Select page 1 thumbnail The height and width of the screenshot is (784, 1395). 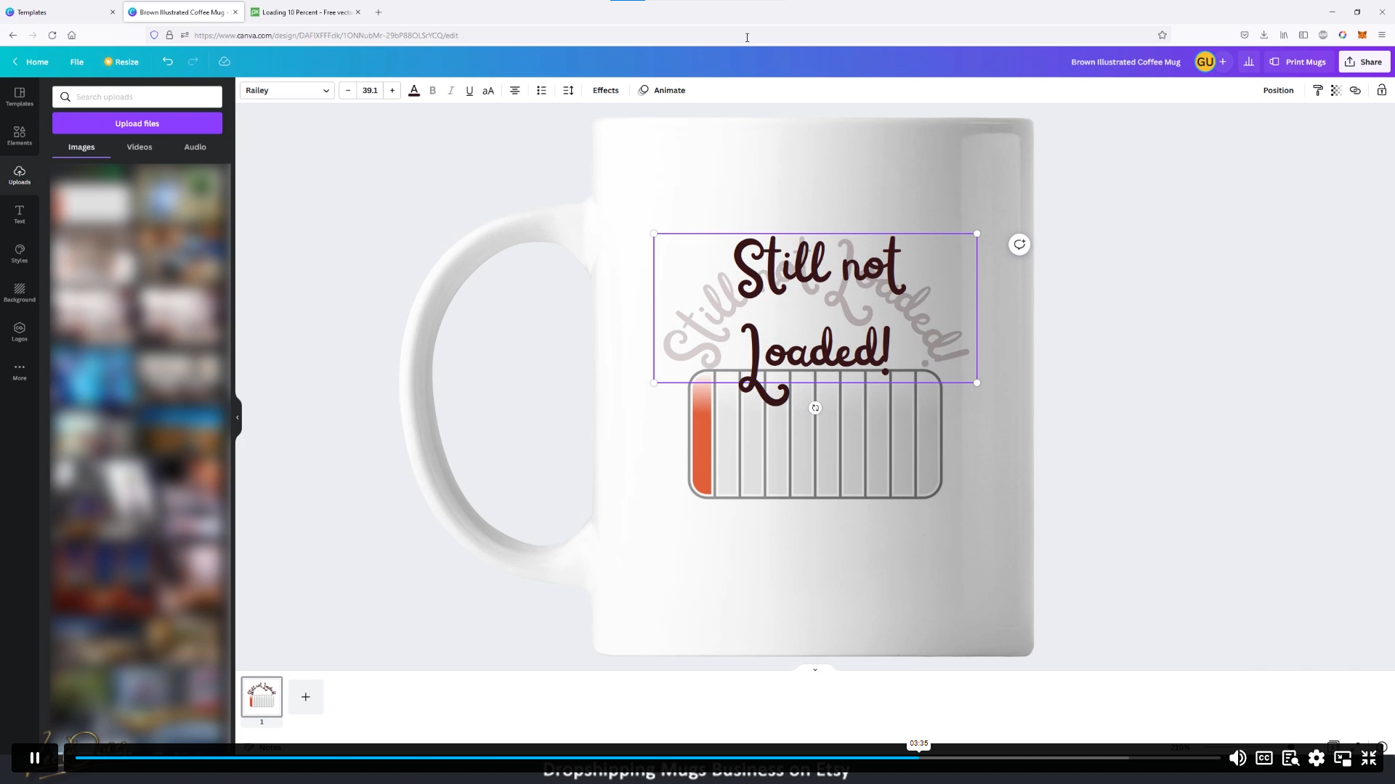click(x=262, y=697)
